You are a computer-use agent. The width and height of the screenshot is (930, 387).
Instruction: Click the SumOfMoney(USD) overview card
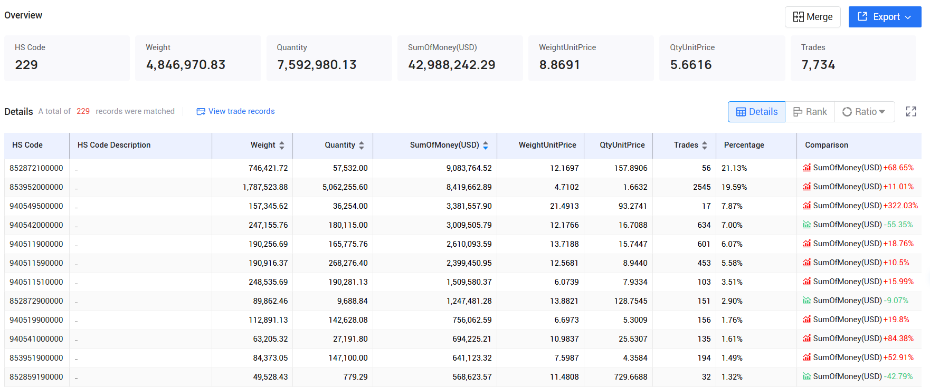pyautogui.click(x=460, y=58)
